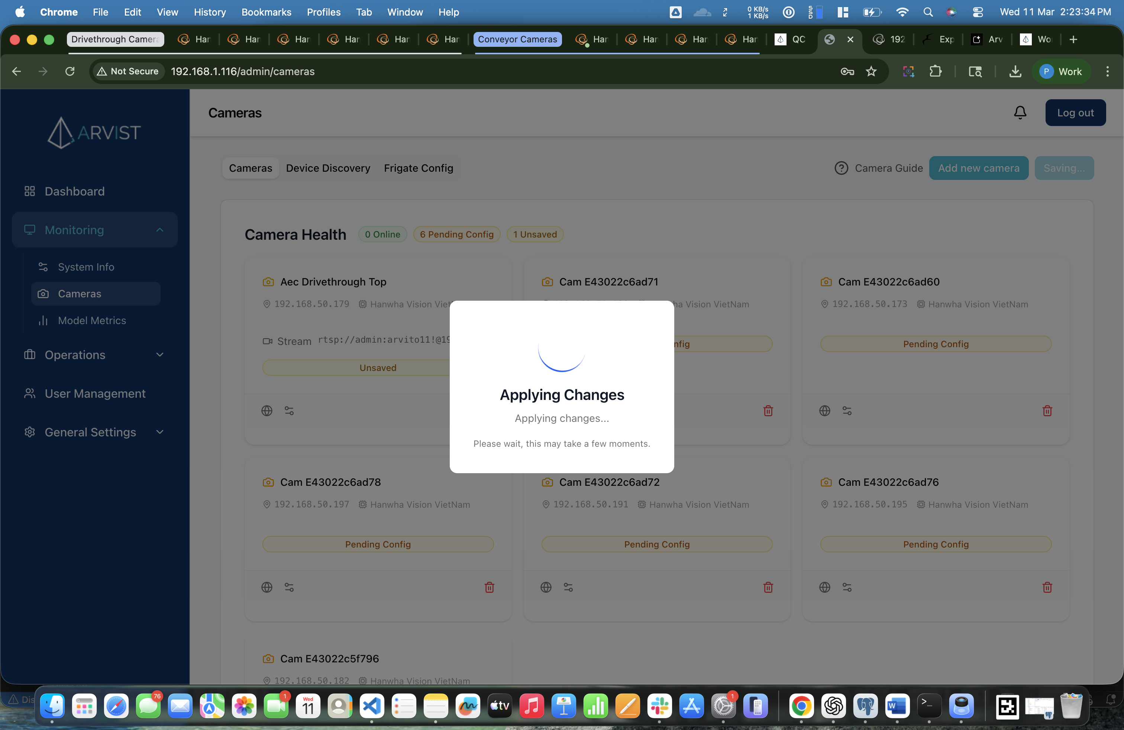Click the notification bell icon
The width and height of the screenshot is (1124, 730).
(1020, 112)
